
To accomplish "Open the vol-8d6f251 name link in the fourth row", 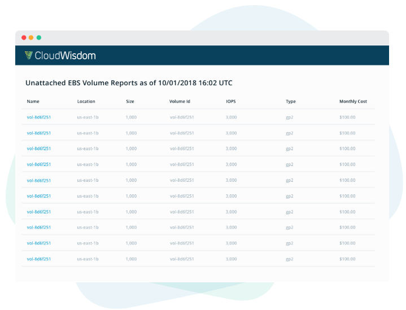I will tap(39, 164).
